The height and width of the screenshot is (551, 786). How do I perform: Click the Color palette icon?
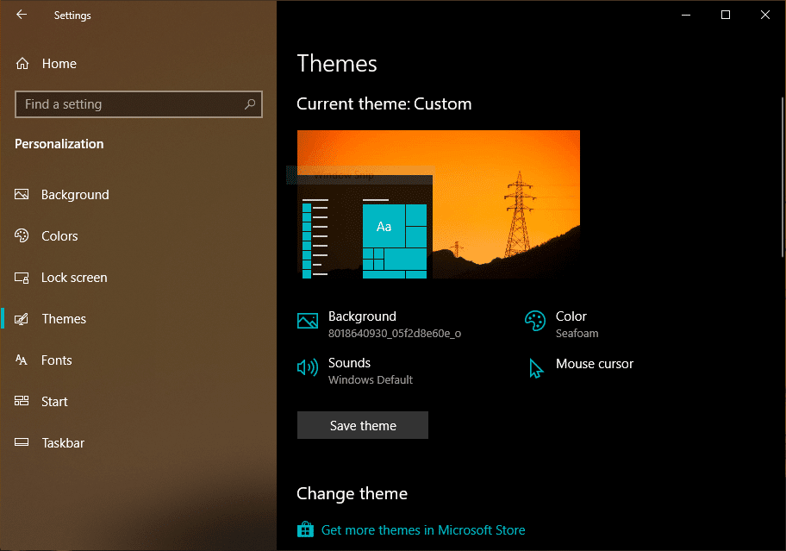(x=535, y=321)
